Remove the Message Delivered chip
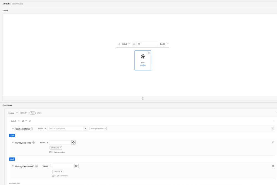The height and width of the screenshot is (185, 277). click(105, 128)
